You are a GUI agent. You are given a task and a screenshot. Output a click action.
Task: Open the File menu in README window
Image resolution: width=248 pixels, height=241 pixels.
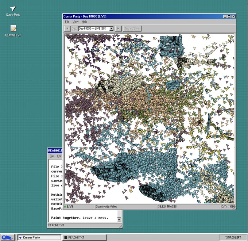point(52,156)
